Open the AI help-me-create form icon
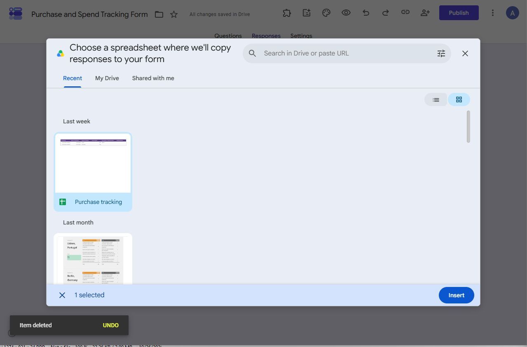The image size is (527, 347). (x=307, y=13)
